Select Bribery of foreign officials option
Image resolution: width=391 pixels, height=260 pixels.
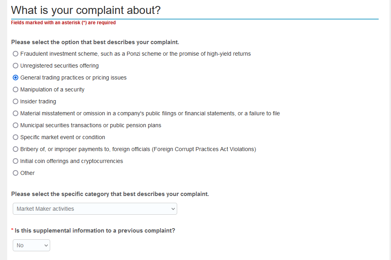[x=16, y=149]
